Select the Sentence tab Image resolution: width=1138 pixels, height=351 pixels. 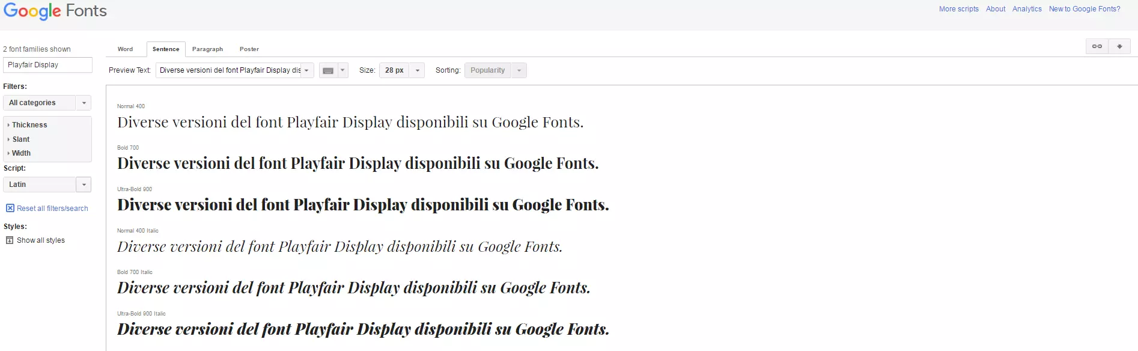pos(166,49)
